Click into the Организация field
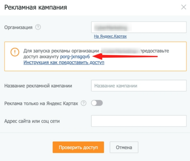 click(x=139, y=27)
